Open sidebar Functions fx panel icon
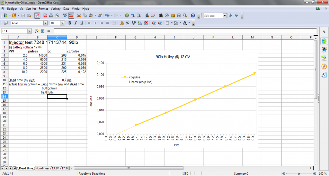This screenshot has height=176, width=329. click(x=324, y=75)
